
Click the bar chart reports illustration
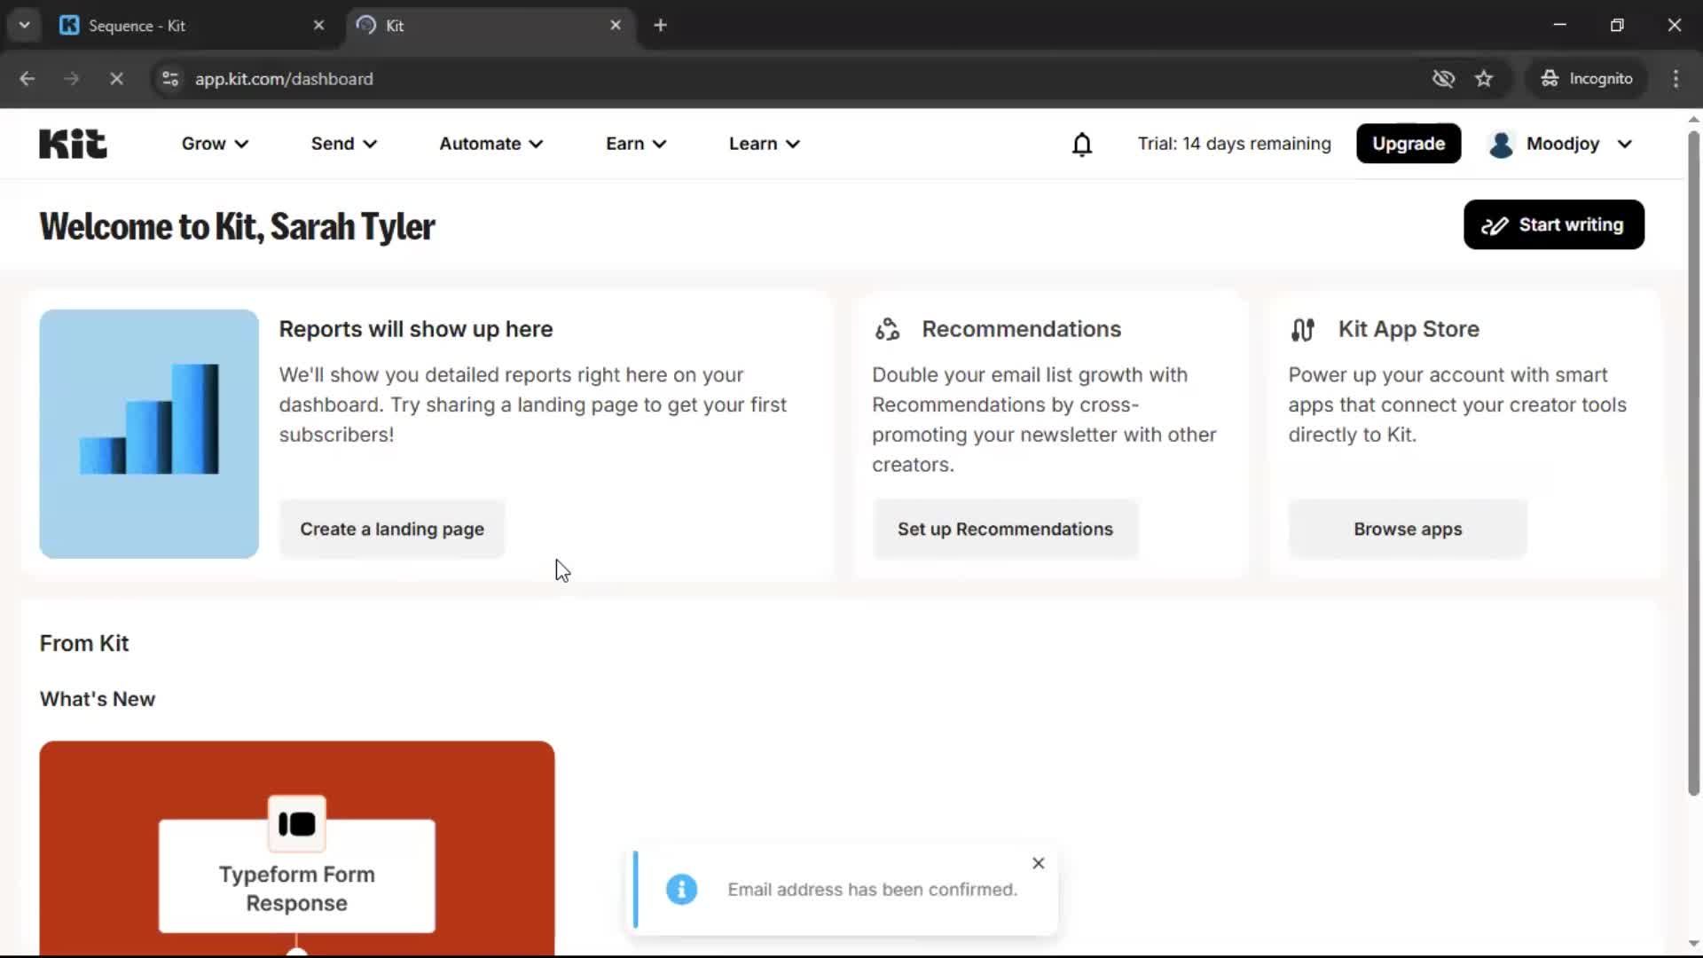tap(148, 434)
